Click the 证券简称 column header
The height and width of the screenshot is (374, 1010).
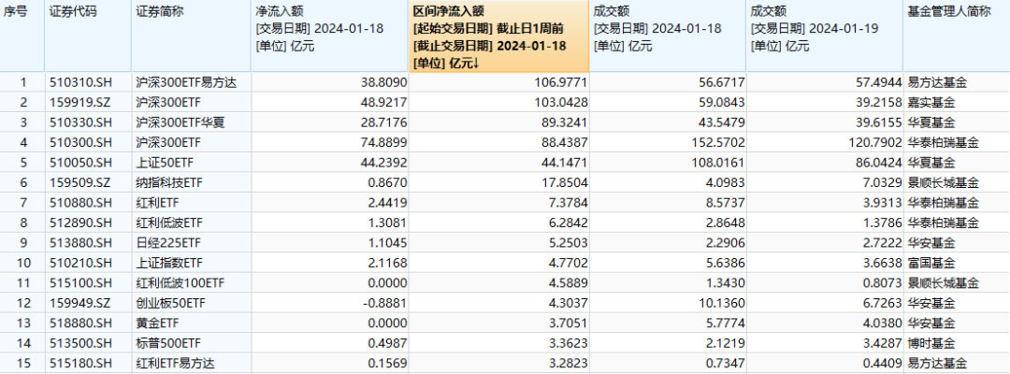[160, 12]
